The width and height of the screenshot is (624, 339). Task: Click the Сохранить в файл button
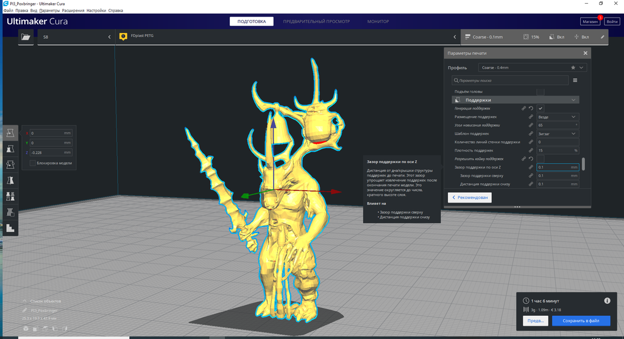pyautogui.click(x=581, y=321)
